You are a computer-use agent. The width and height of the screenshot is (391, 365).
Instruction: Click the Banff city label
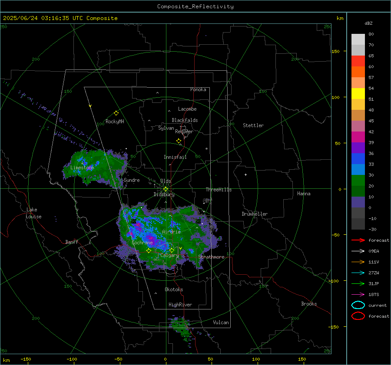[72, 242]
